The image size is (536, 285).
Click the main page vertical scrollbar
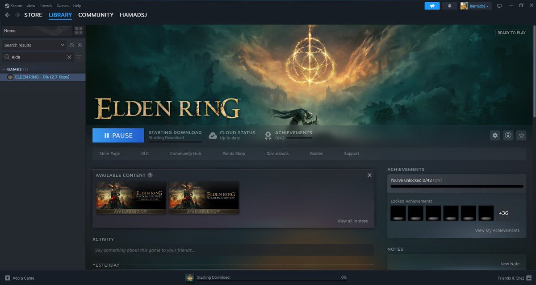click(x=534, y=71)
